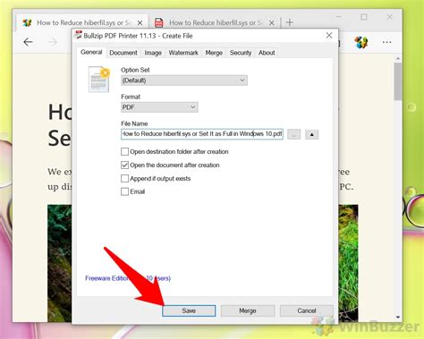Close the Bullzip PDF Printer dialog
424x339 pixels.
click(x=329, y=36)
